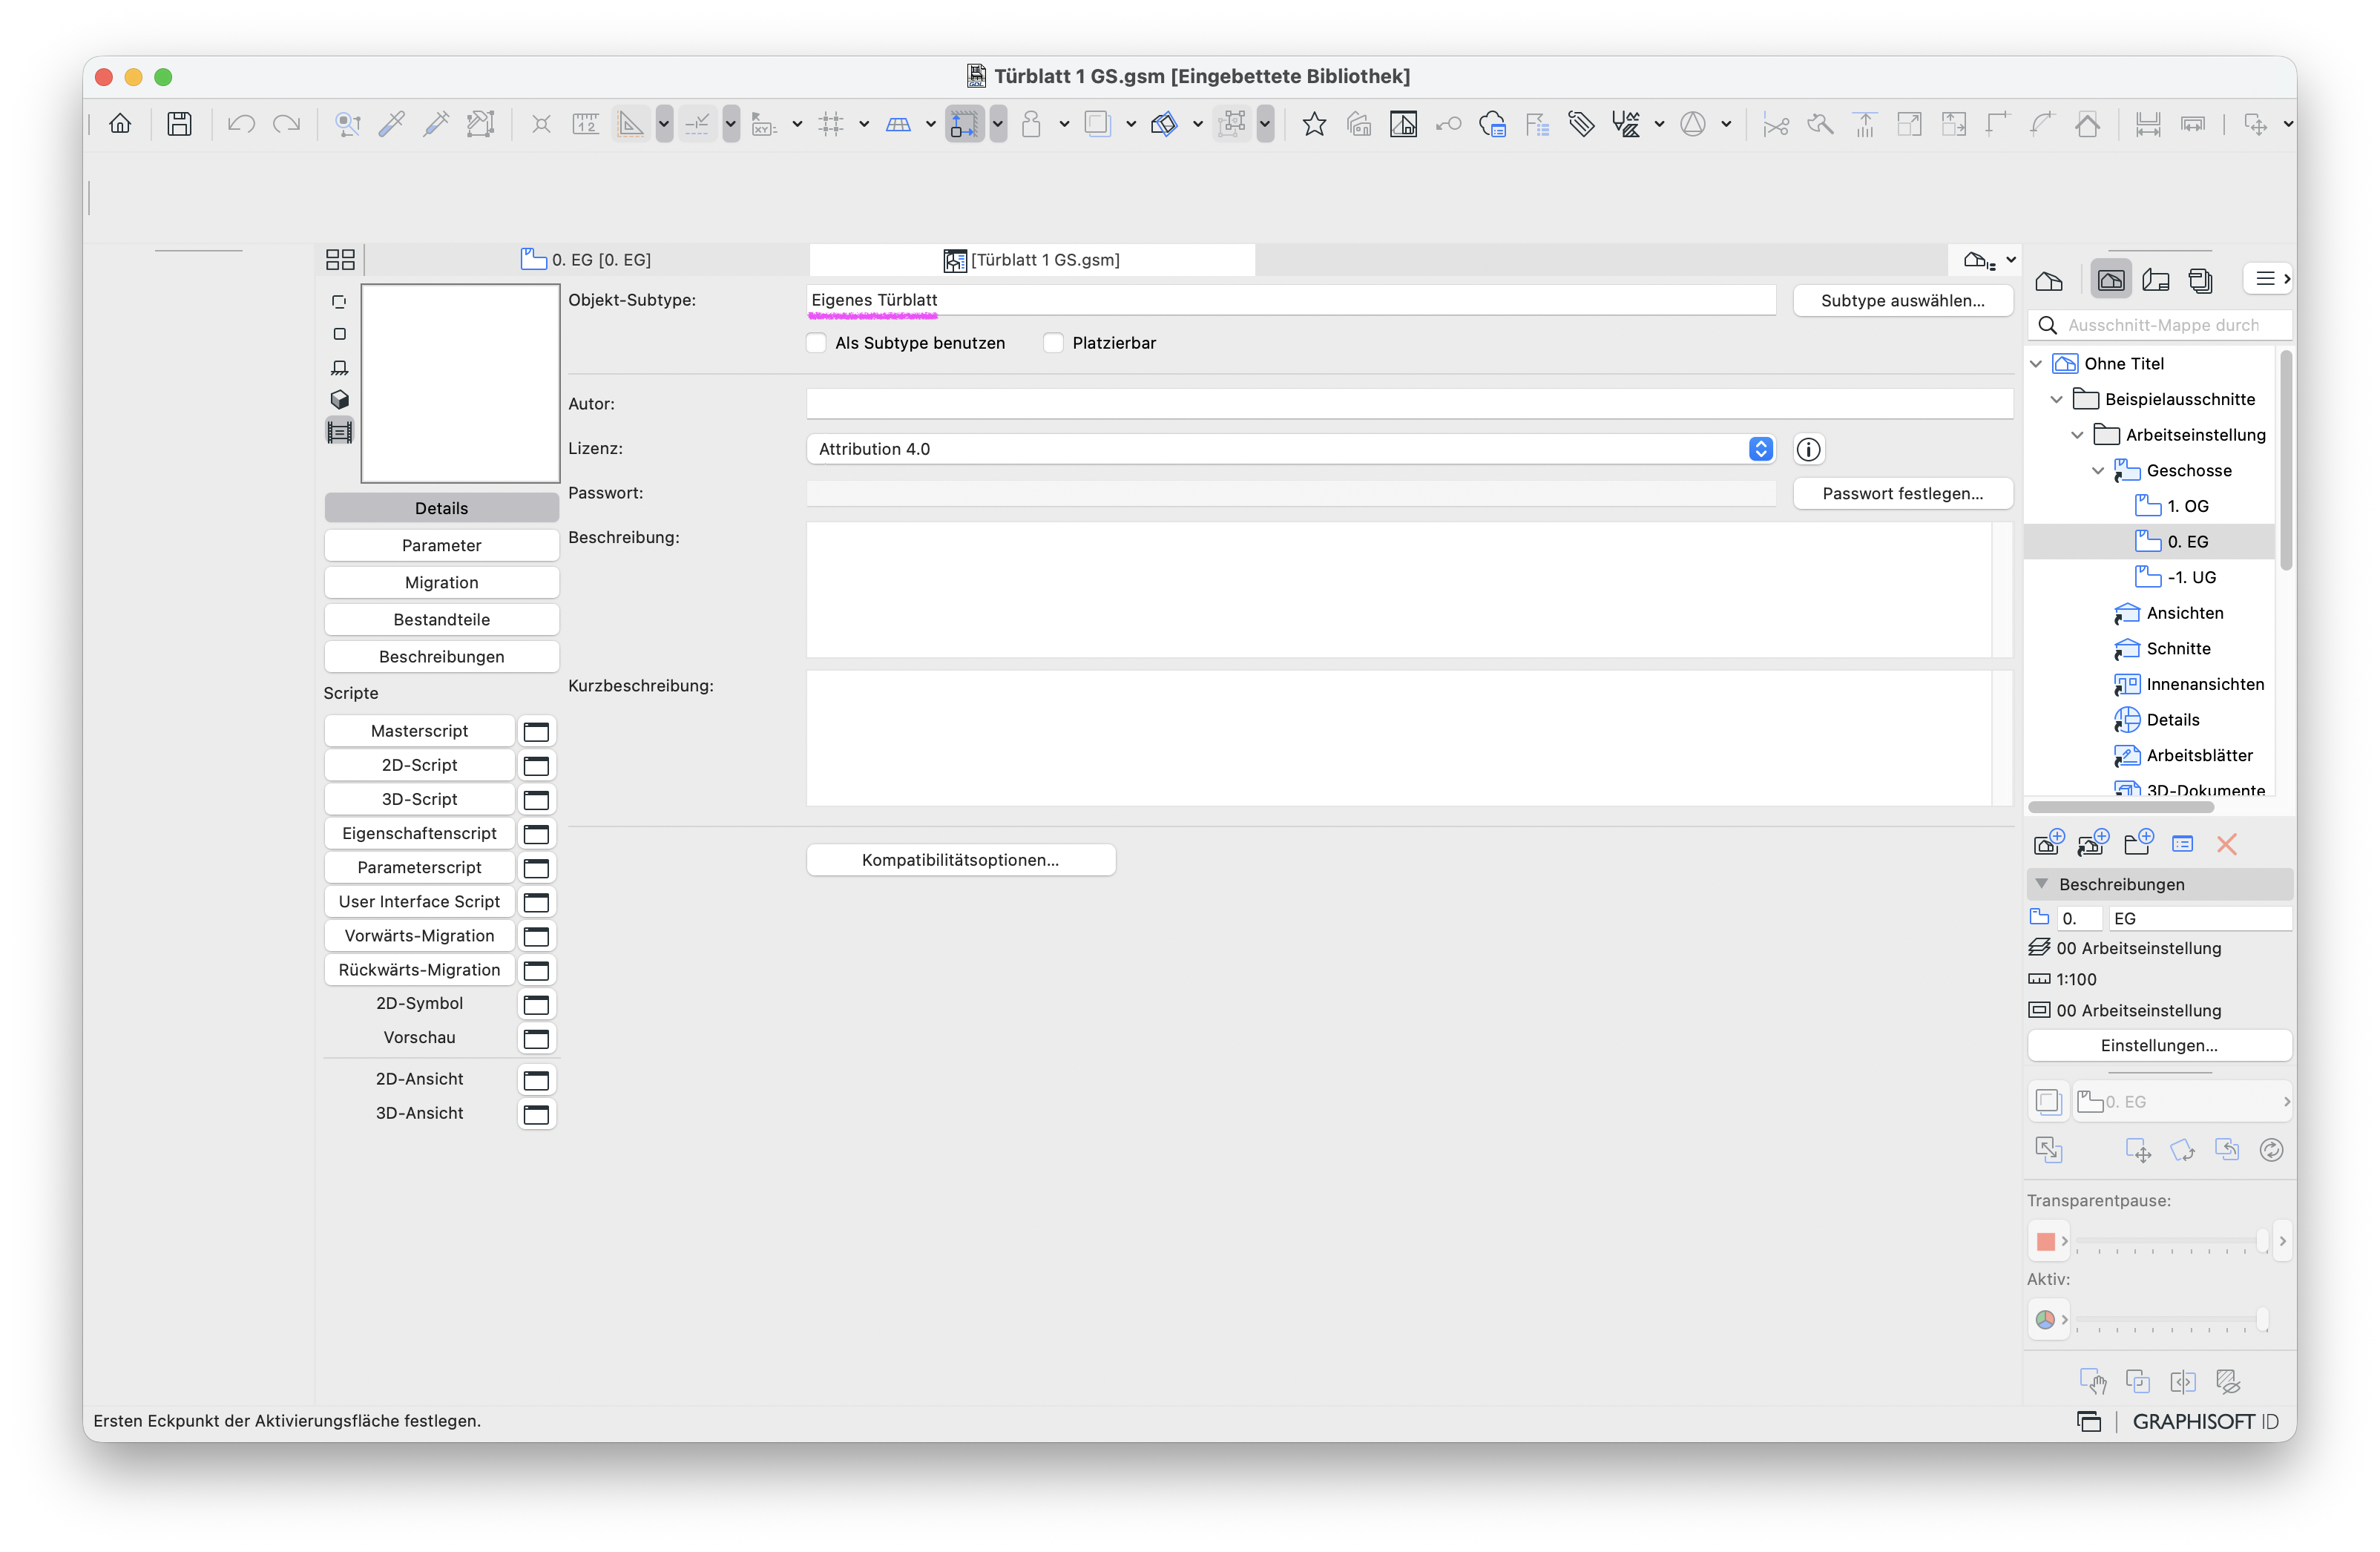Open the Migration section
This screenshot has width=2380, height=1552.
pos(441,582)
